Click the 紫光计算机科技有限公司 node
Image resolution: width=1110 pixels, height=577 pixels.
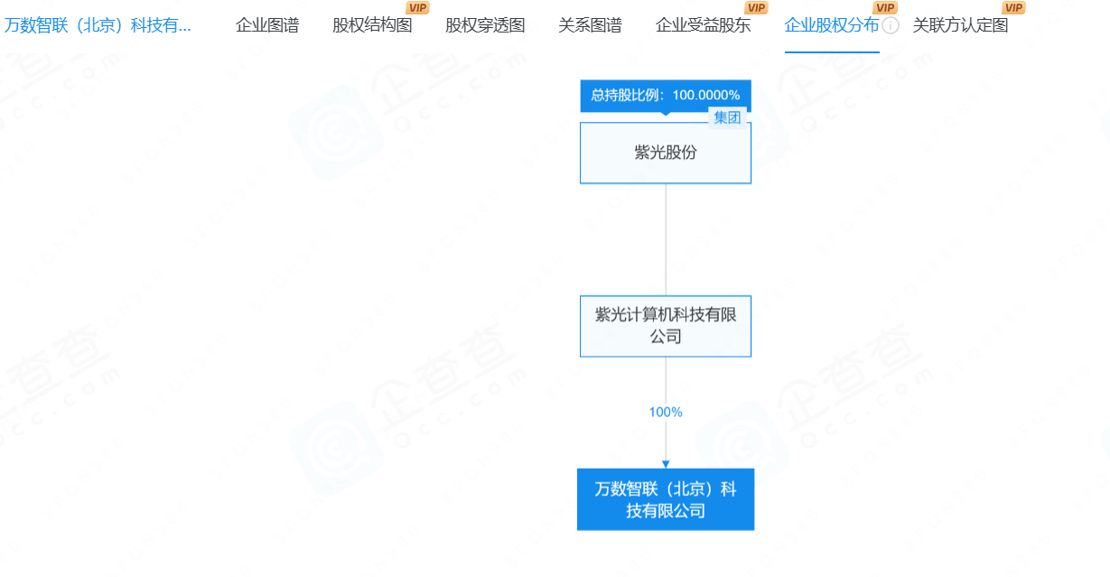[x=666, y=326]
